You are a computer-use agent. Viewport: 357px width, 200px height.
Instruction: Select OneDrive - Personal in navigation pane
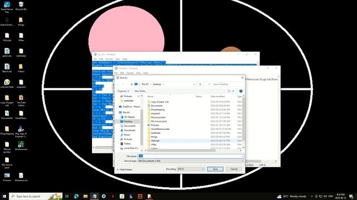pyautogui.click(x=129, y=107)
